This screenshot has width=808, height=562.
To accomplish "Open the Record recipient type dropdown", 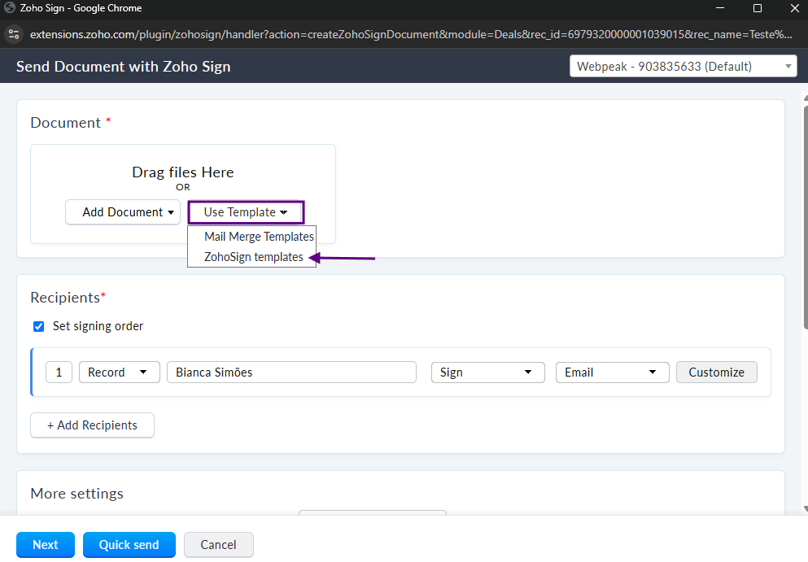I will pos(120,372).
